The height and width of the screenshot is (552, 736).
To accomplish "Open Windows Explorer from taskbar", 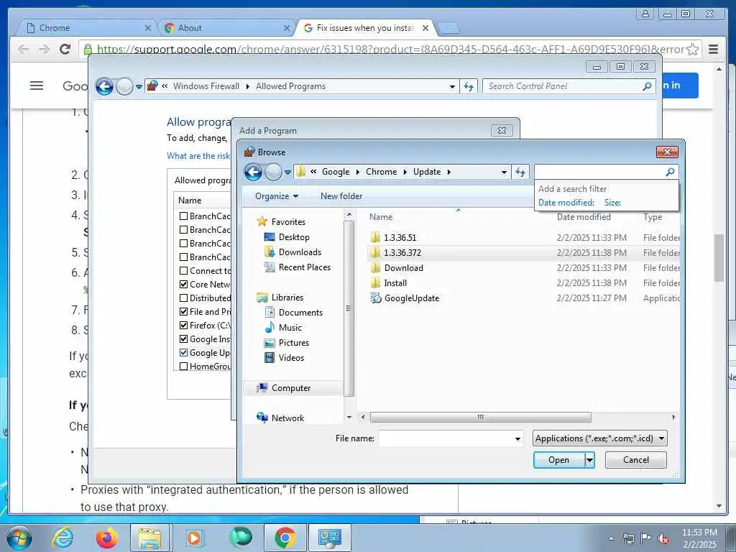I will [x=149, y=538].
